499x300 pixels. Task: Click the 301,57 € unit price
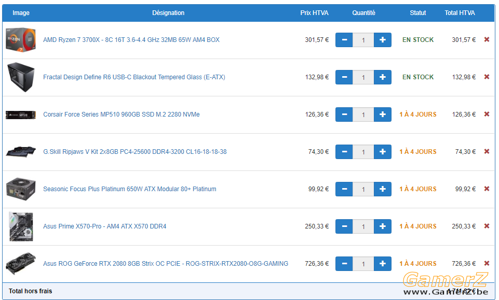click(317, 40)
